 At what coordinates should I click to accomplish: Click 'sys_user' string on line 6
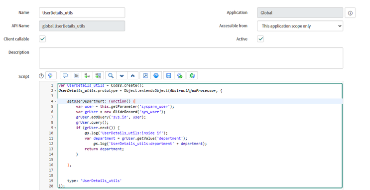(x=150, y=112)
